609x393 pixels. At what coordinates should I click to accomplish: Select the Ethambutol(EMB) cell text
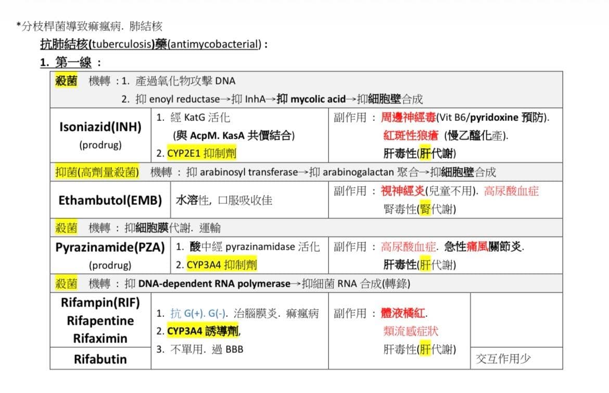(110, 200)
